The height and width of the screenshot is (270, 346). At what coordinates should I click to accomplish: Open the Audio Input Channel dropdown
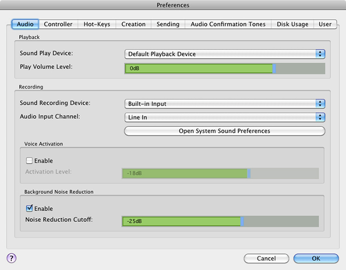224,117
